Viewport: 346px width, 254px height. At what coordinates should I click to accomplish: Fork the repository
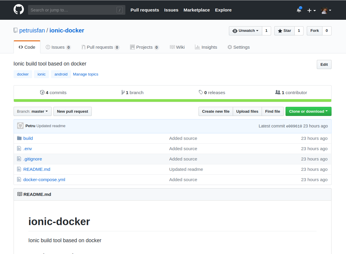click(x=314, y=31)
